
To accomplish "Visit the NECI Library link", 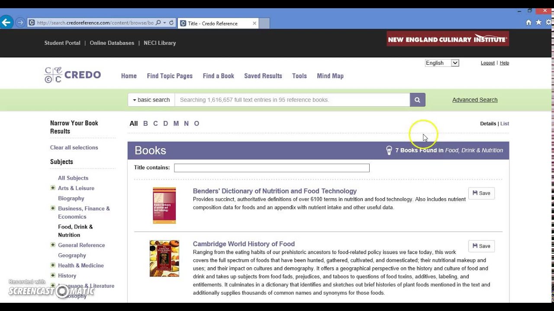I will point(160,43).
